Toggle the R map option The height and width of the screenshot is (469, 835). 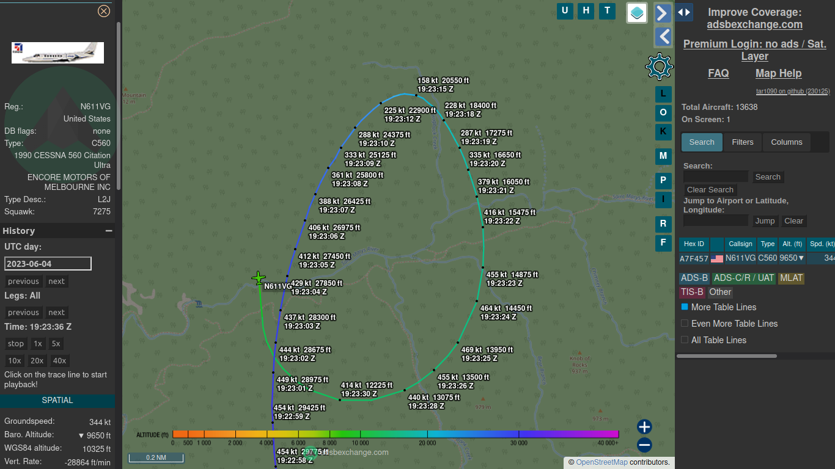663,224
